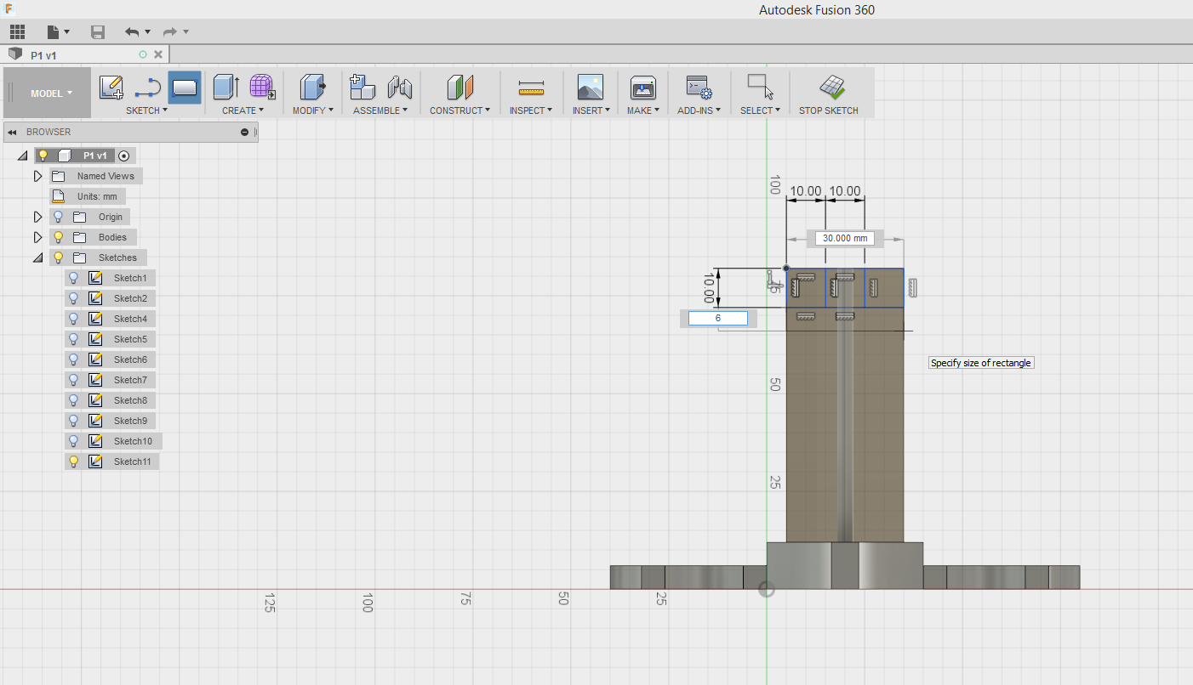Toggle visibility bulb of Sketch10

[73, 441]
